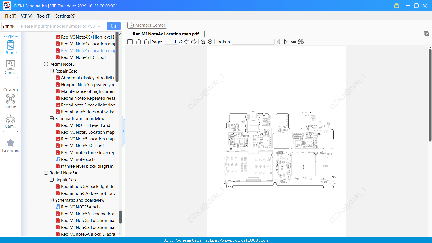Open Red MI note5 three lever file
432x243 pixels.
point(85,153)
